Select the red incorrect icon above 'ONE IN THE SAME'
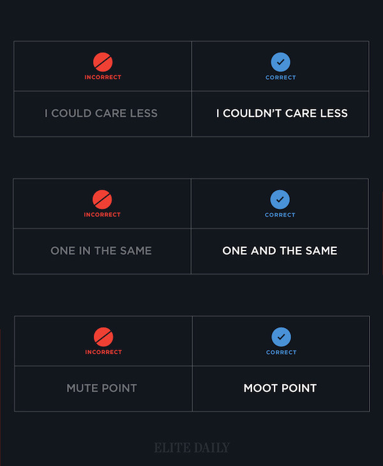This screenshot has width=383, height=466. (x=102, y=199)
